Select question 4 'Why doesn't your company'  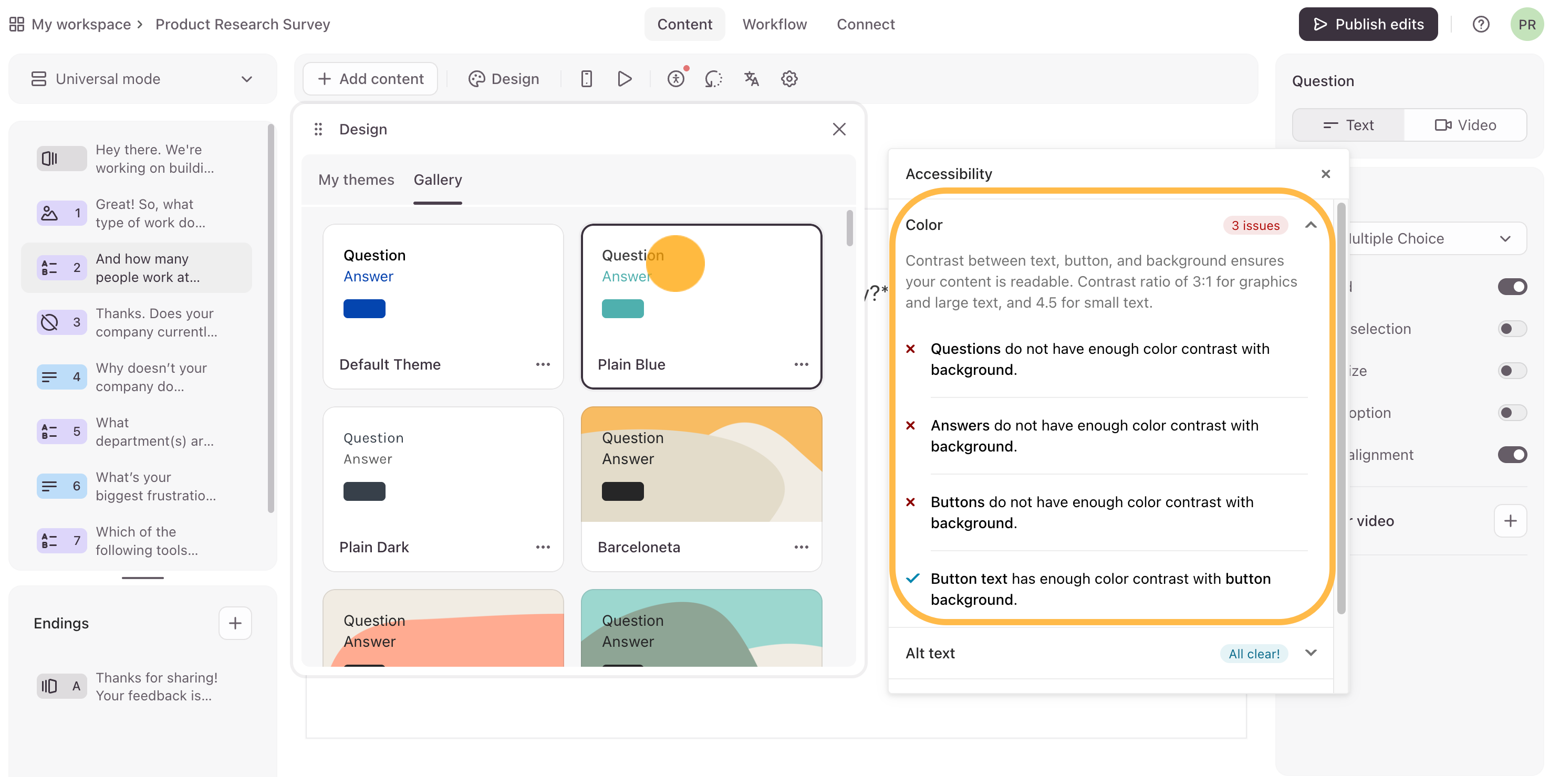point(136,377)
